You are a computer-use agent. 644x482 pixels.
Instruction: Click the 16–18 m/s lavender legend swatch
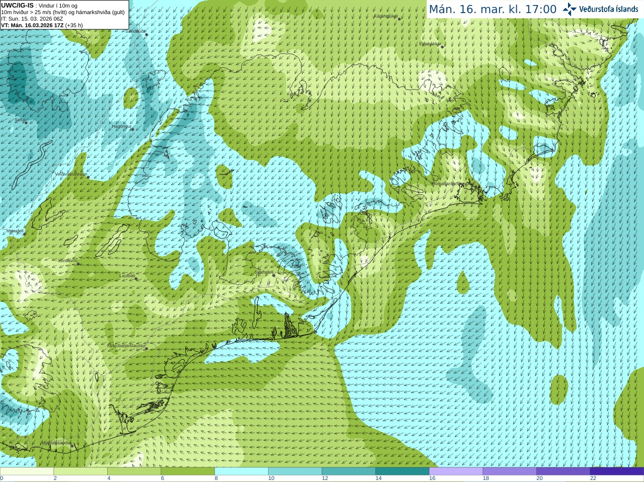456,471
